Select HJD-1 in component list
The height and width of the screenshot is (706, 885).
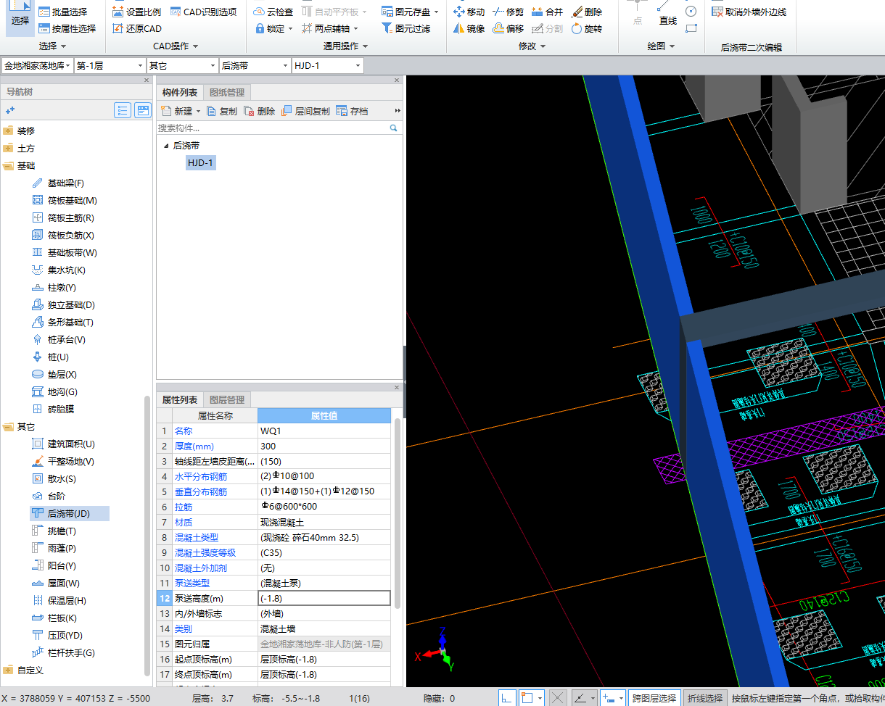tap(200, 163)
